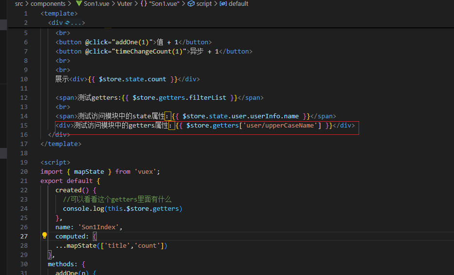The image size is (454, 275).
Task: Open the src breadcrumb segment
Action: pyautogui.click(x=19, y=3)
